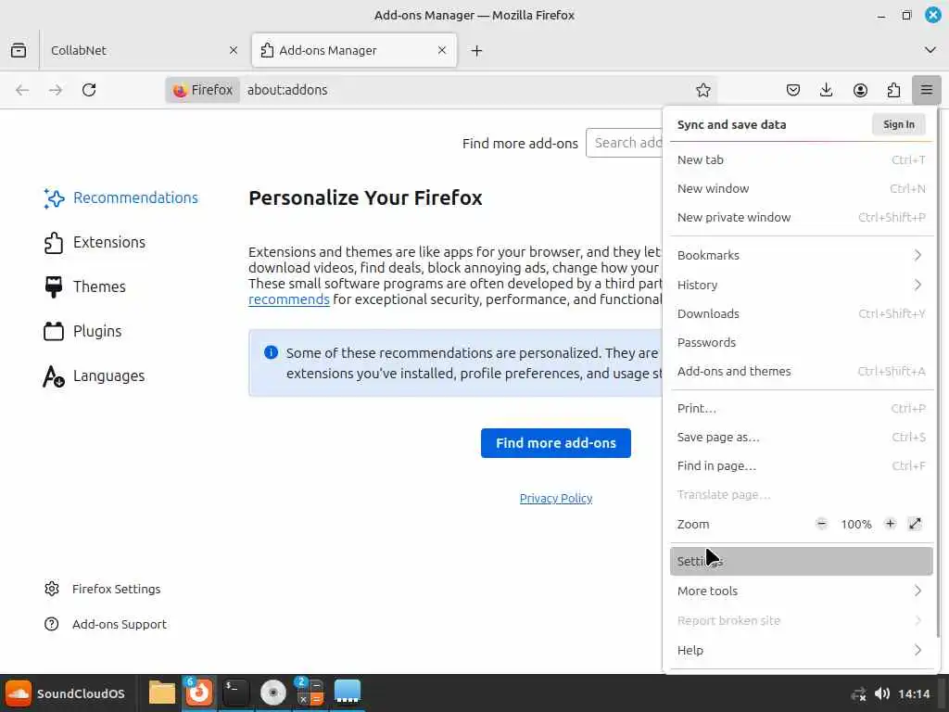Open the Account profile icon
Viewport: 949px width, 712px height.
pyautogui.click(x=860, y=90)
